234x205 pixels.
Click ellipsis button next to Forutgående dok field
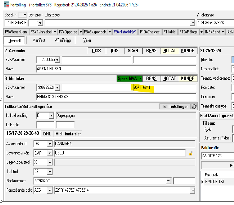(x=192, y=190)
